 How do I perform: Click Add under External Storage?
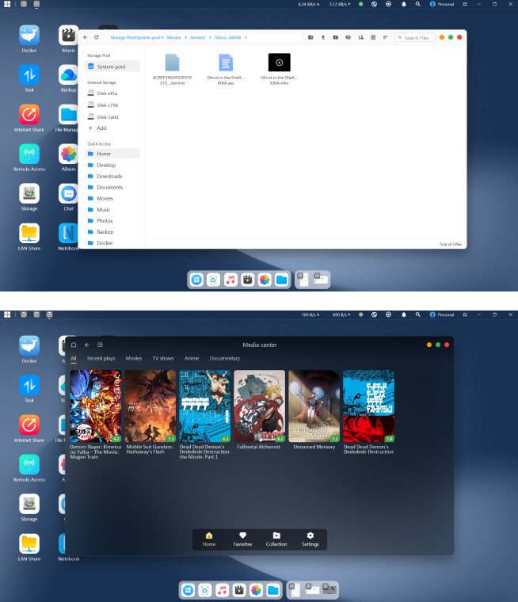pos(101,128)
